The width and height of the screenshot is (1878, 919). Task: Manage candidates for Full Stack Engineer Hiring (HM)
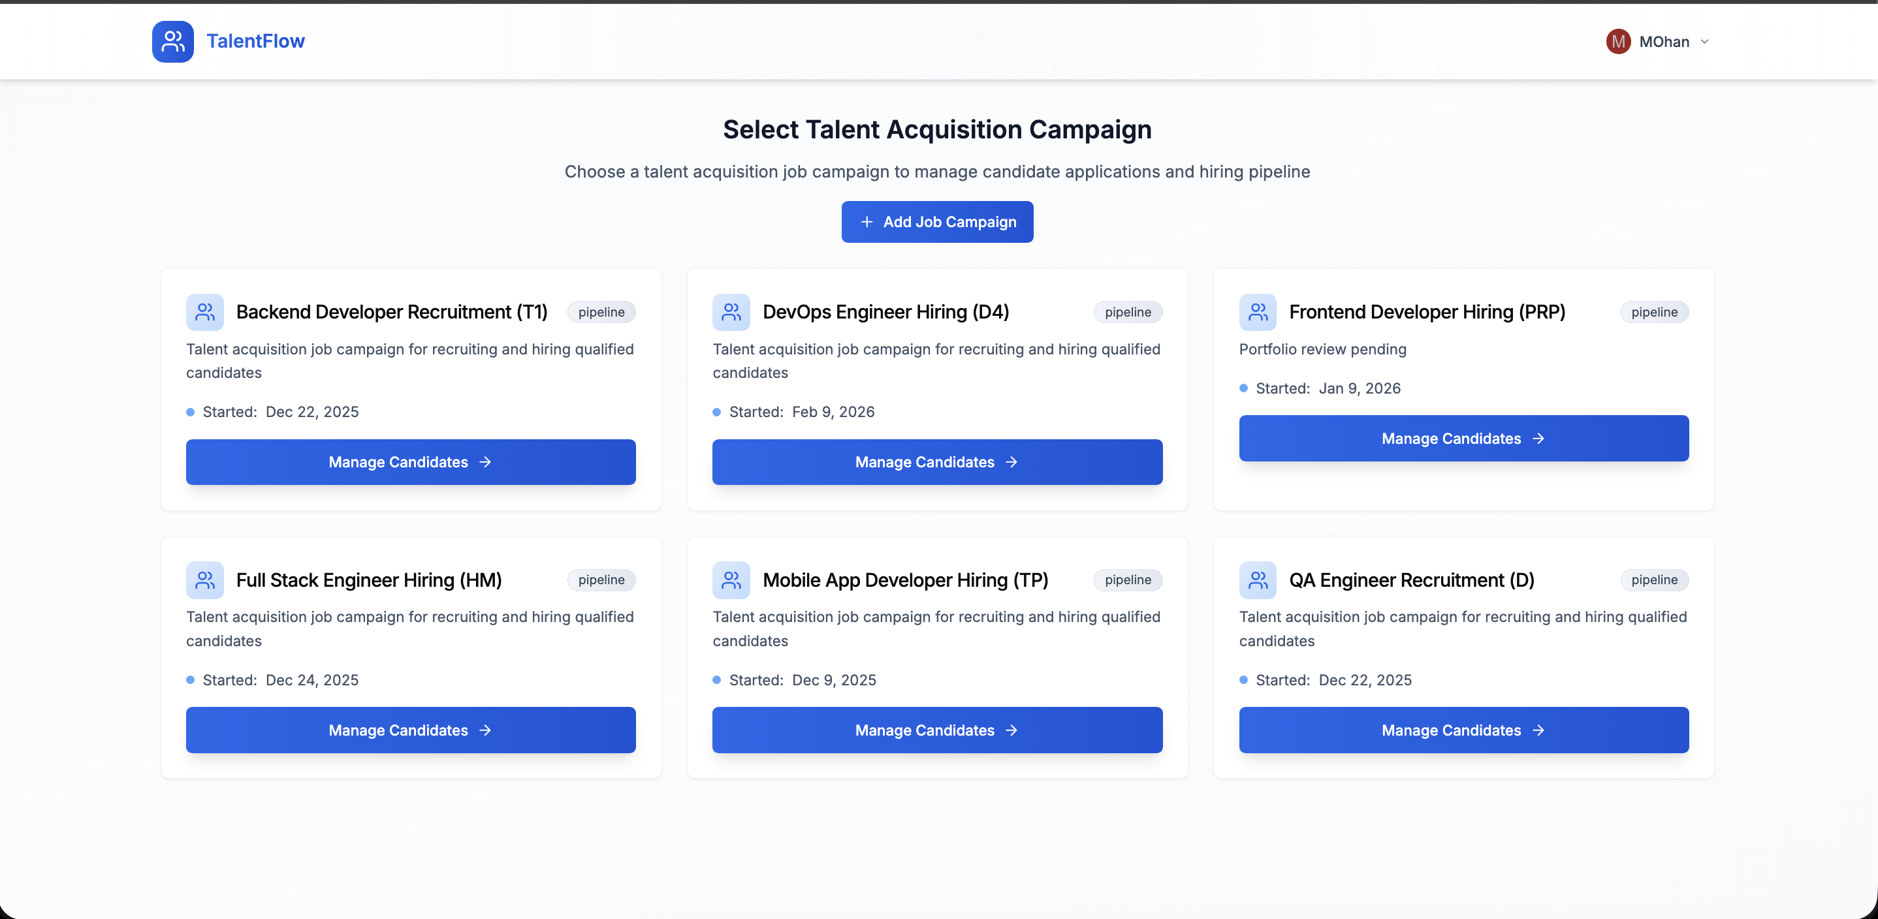pyautogui.click(x=411, y=730)
